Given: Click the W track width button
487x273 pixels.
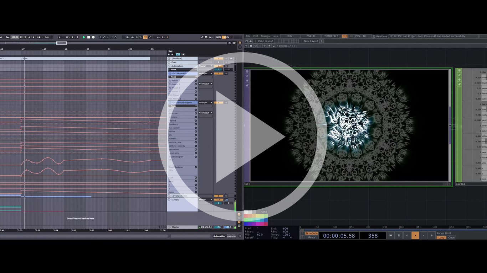Looking at the screenshot, I should tap(234, 43).
